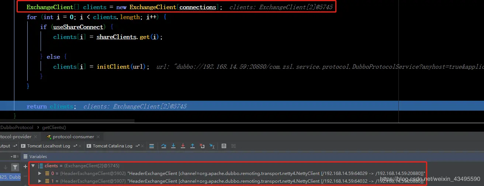484x186 pixels.
Task: Expand array element 0 HeaderExchangeClient@5902
Action: pos(40,173)
